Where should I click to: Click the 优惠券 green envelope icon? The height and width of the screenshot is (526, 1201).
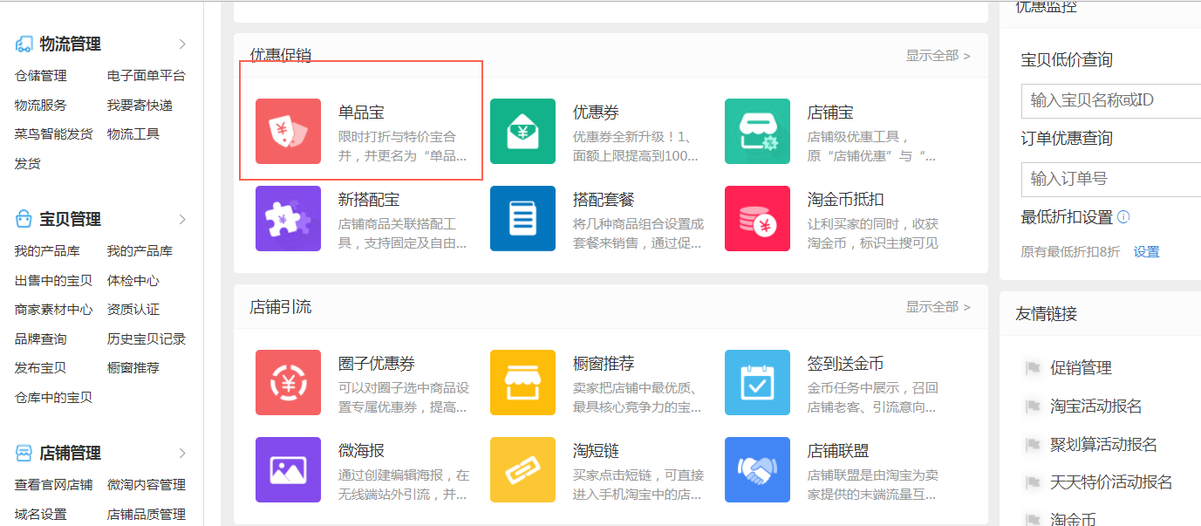coord(522,131)
